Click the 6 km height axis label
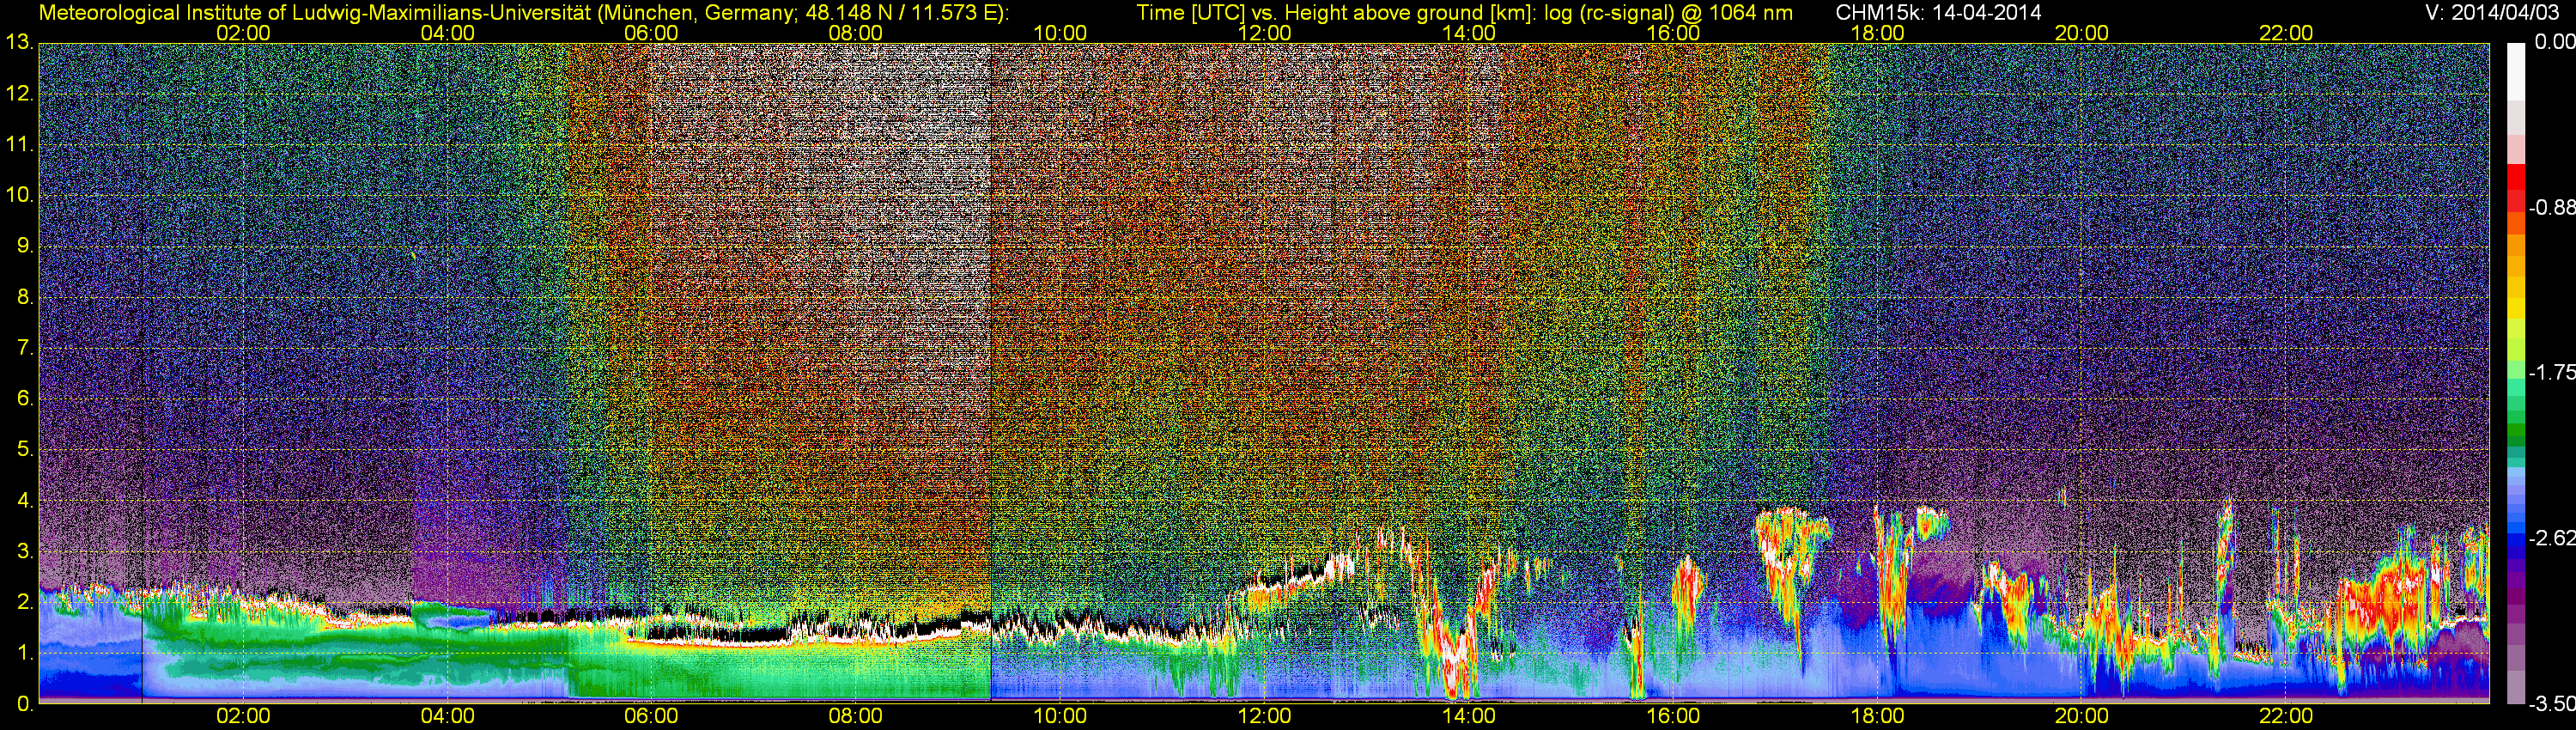The height and width of the screenshot is (730, 2576). click(x=25, y=399)
